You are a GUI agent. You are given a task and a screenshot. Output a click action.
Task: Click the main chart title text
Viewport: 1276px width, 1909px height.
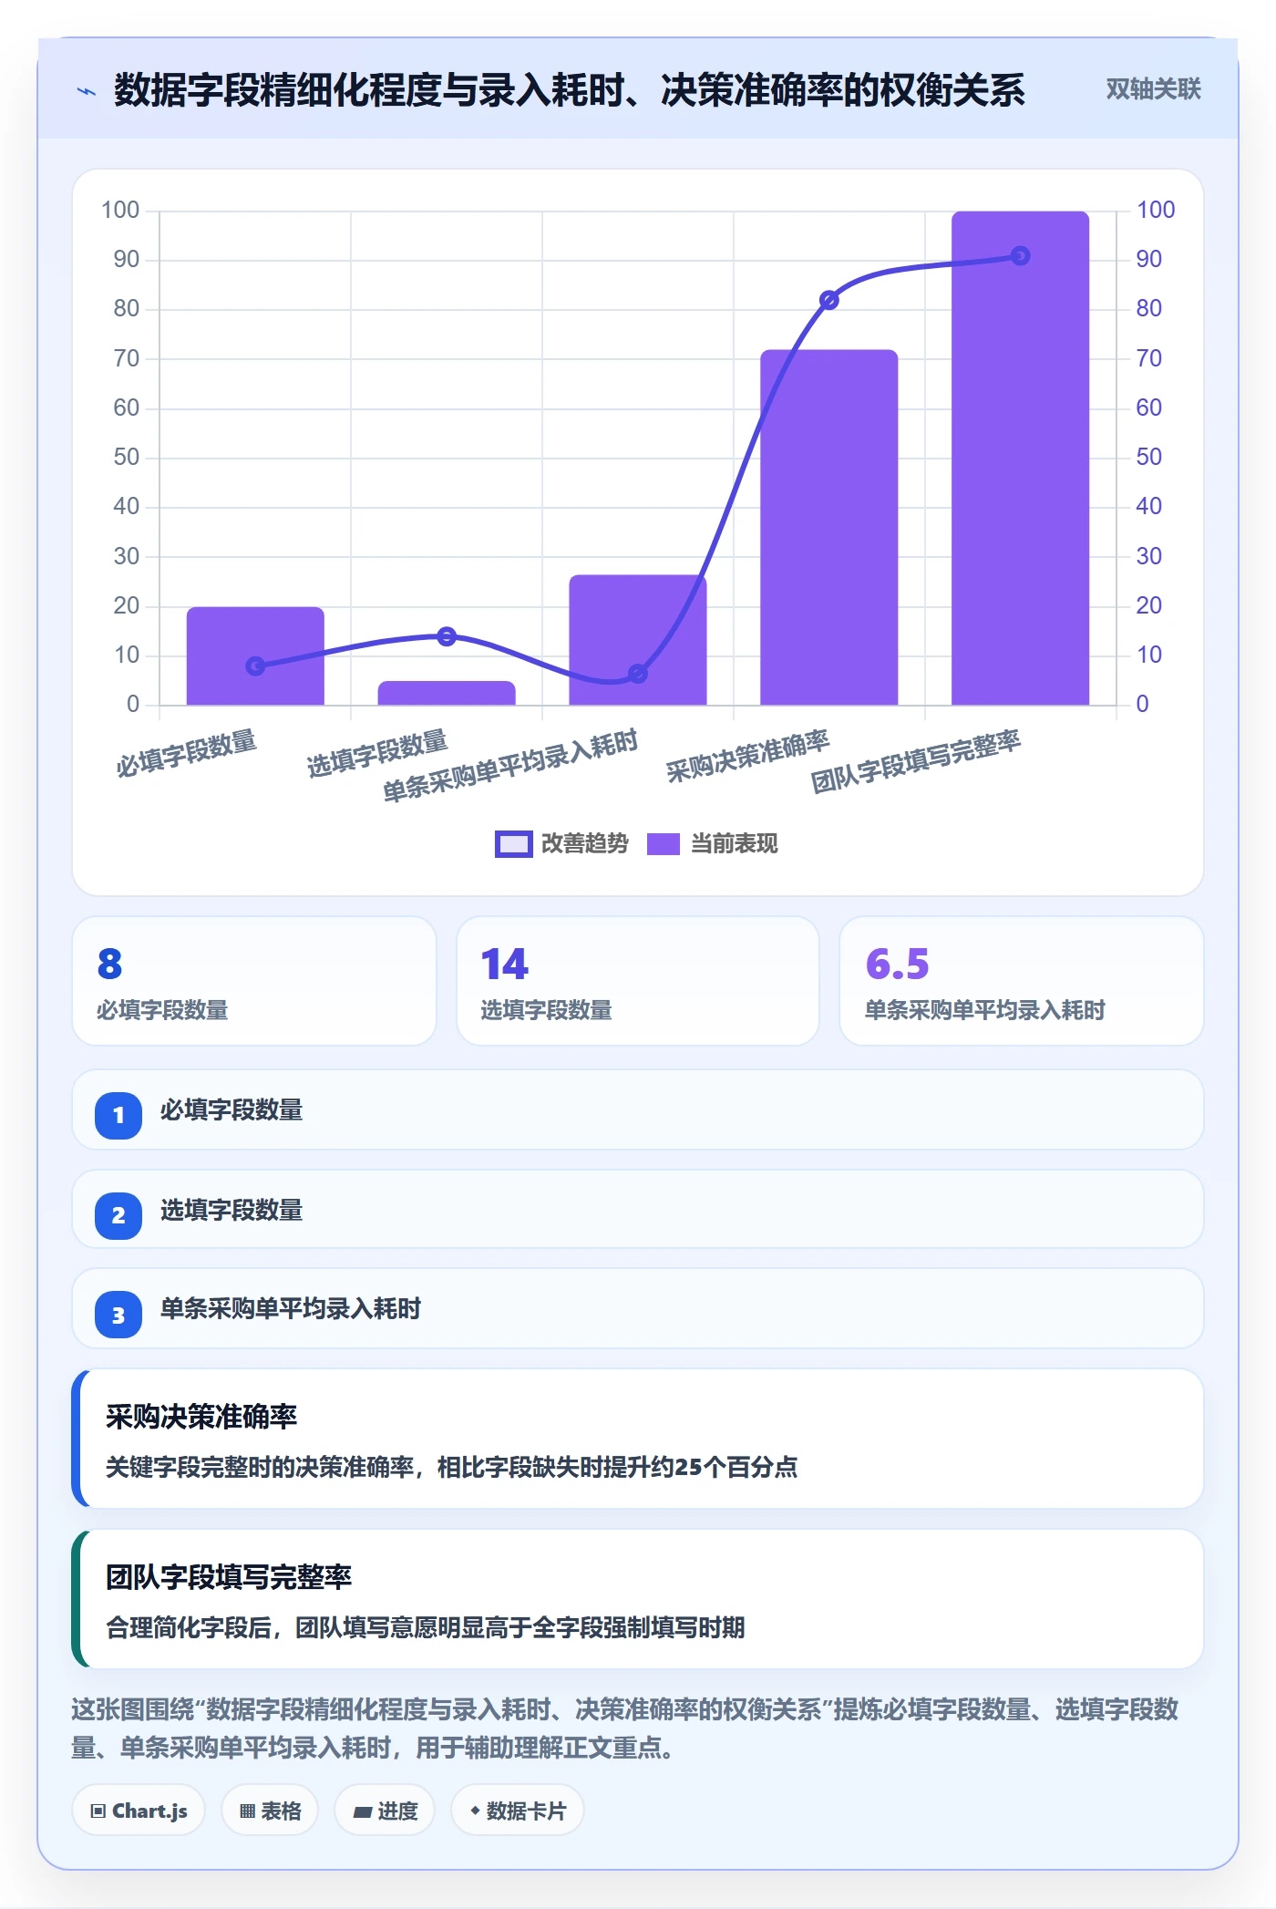570,90
